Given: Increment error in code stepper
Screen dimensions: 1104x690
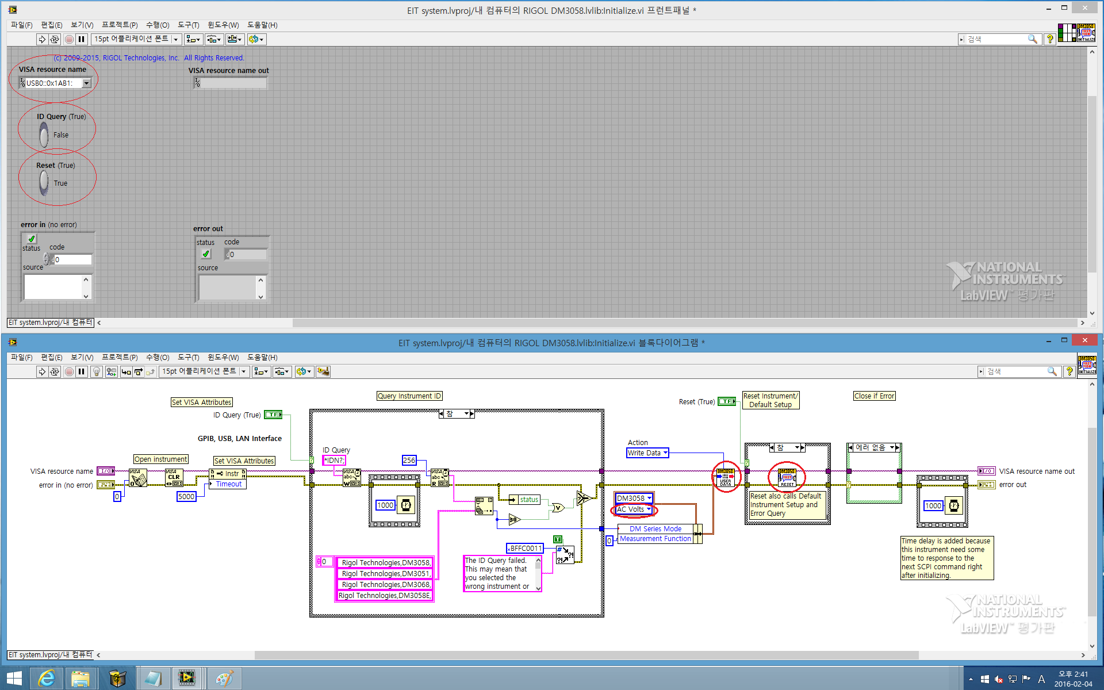Looking at the screenshot, I should tap(46, 256).
